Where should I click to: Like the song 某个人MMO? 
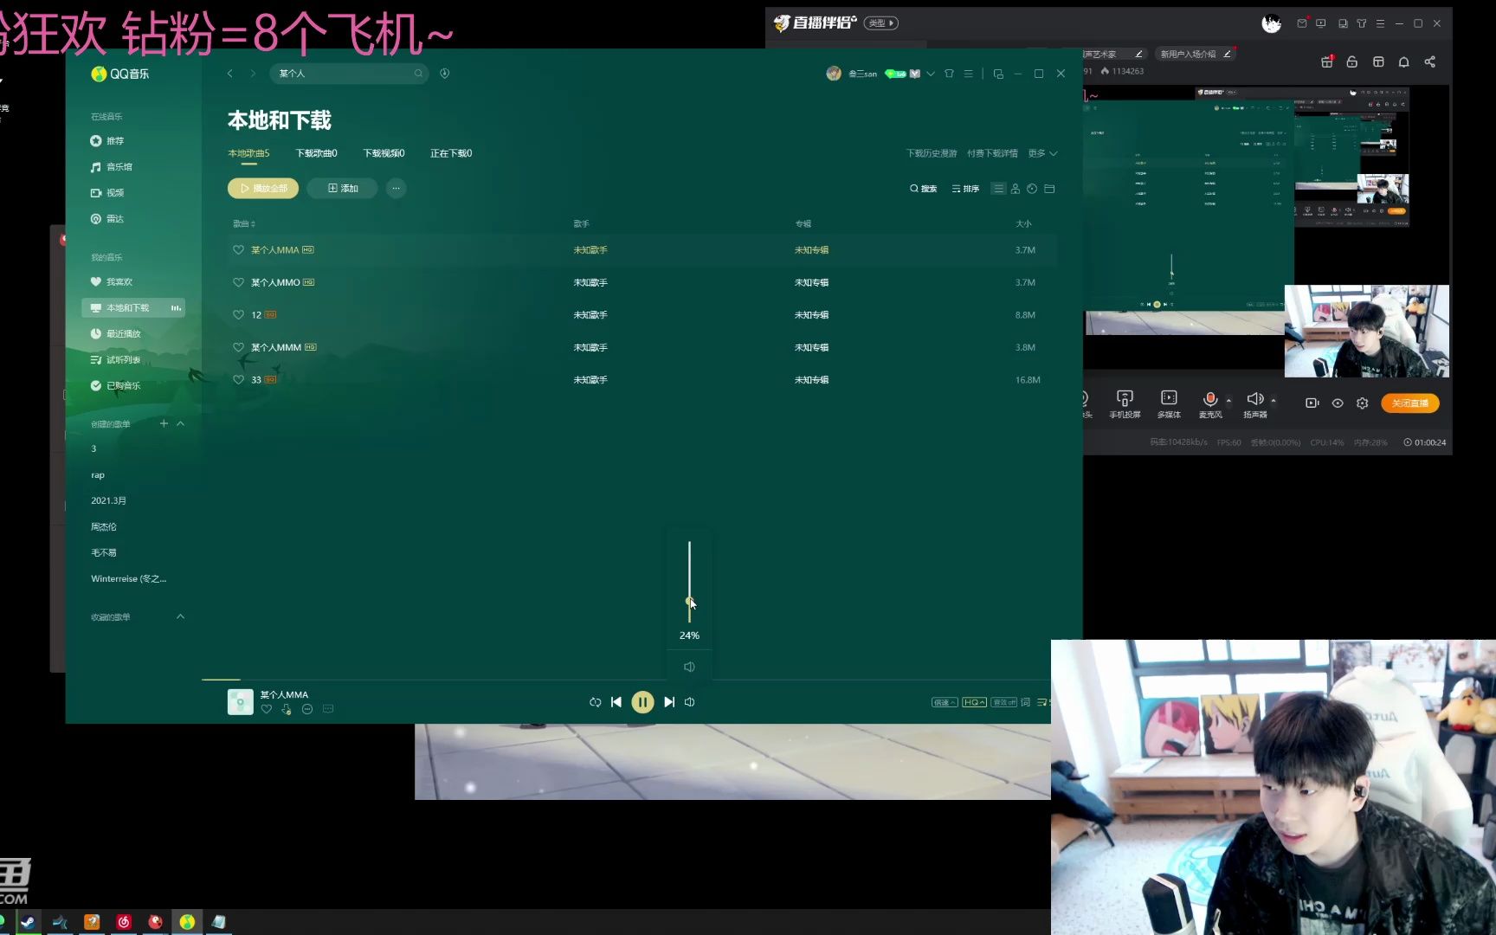coord(238,282)
